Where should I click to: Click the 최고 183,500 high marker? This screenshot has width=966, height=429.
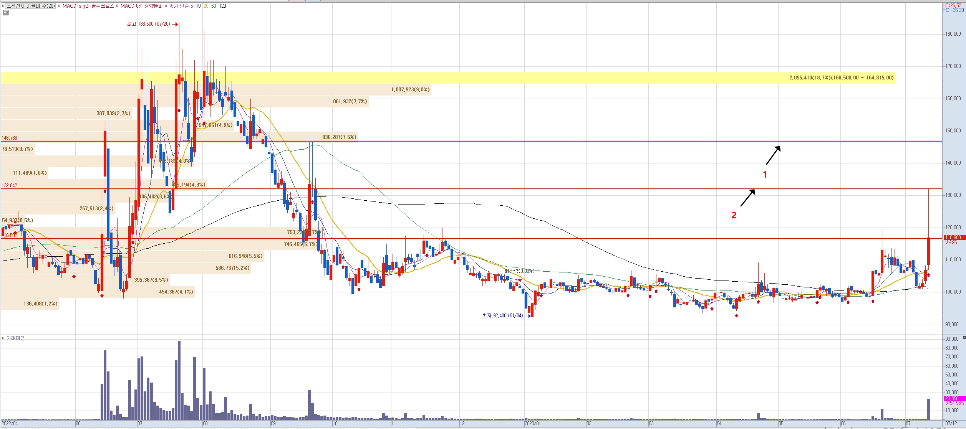[149, 24]
